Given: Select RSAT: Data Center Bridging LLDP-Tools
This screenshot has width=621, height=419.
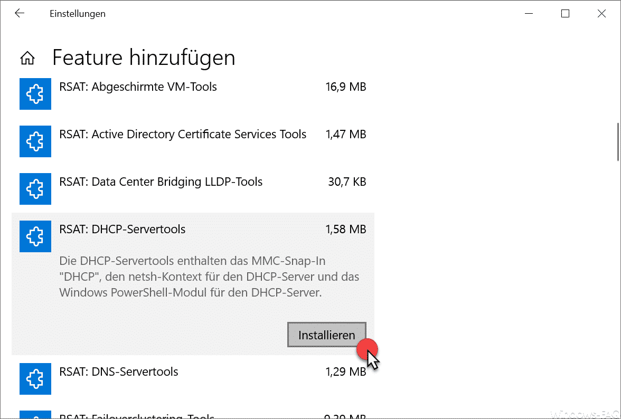Looking at the screenshot, I should point(193,189).
